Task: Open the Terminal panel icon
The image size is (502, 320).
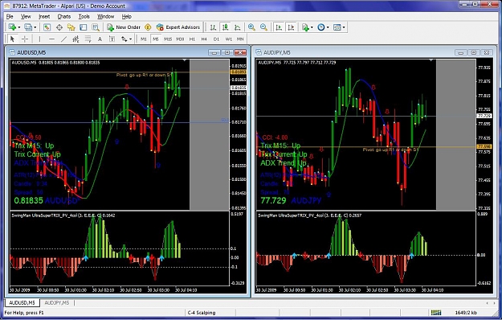Action: point(84,27)
